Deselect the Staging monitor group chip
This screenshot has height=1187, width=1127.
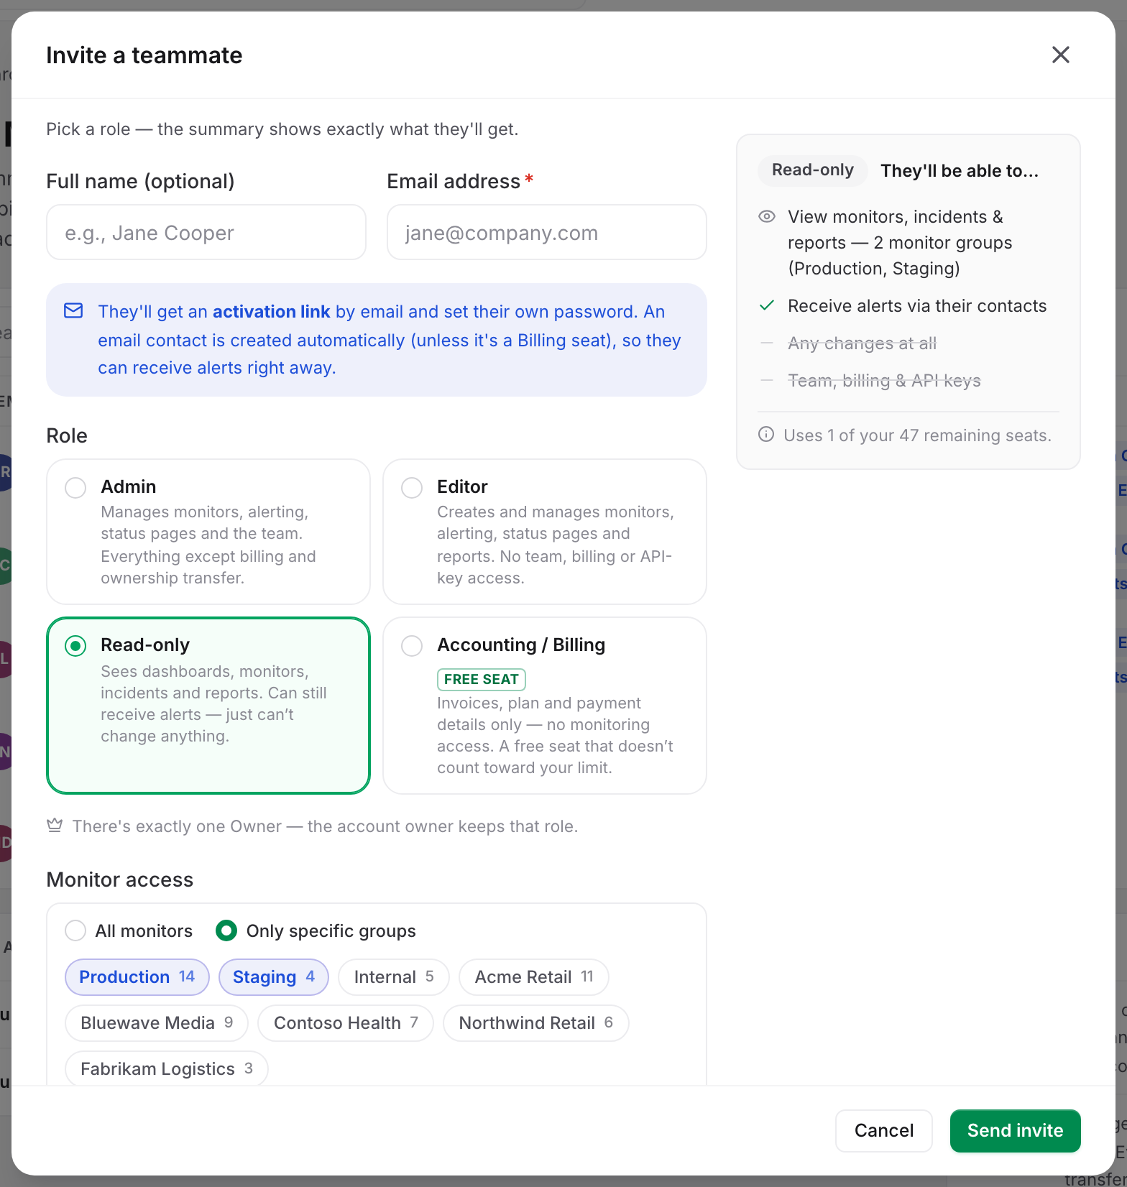point(274,977)
